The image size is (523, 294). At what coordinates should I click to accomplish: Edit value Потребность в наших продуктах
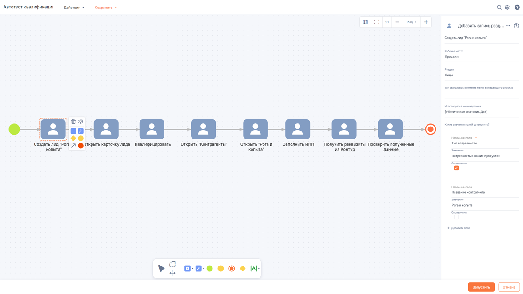[485, 156]
